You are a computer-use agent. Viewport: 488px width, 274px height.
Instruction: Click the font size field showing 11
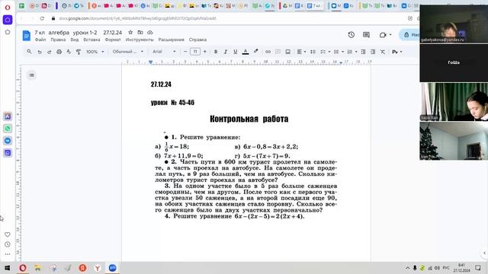(x=195, y=52)
